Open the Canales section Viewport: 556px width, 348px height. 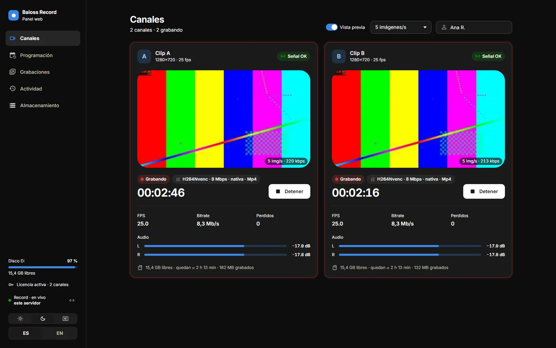tap(43, 38)
